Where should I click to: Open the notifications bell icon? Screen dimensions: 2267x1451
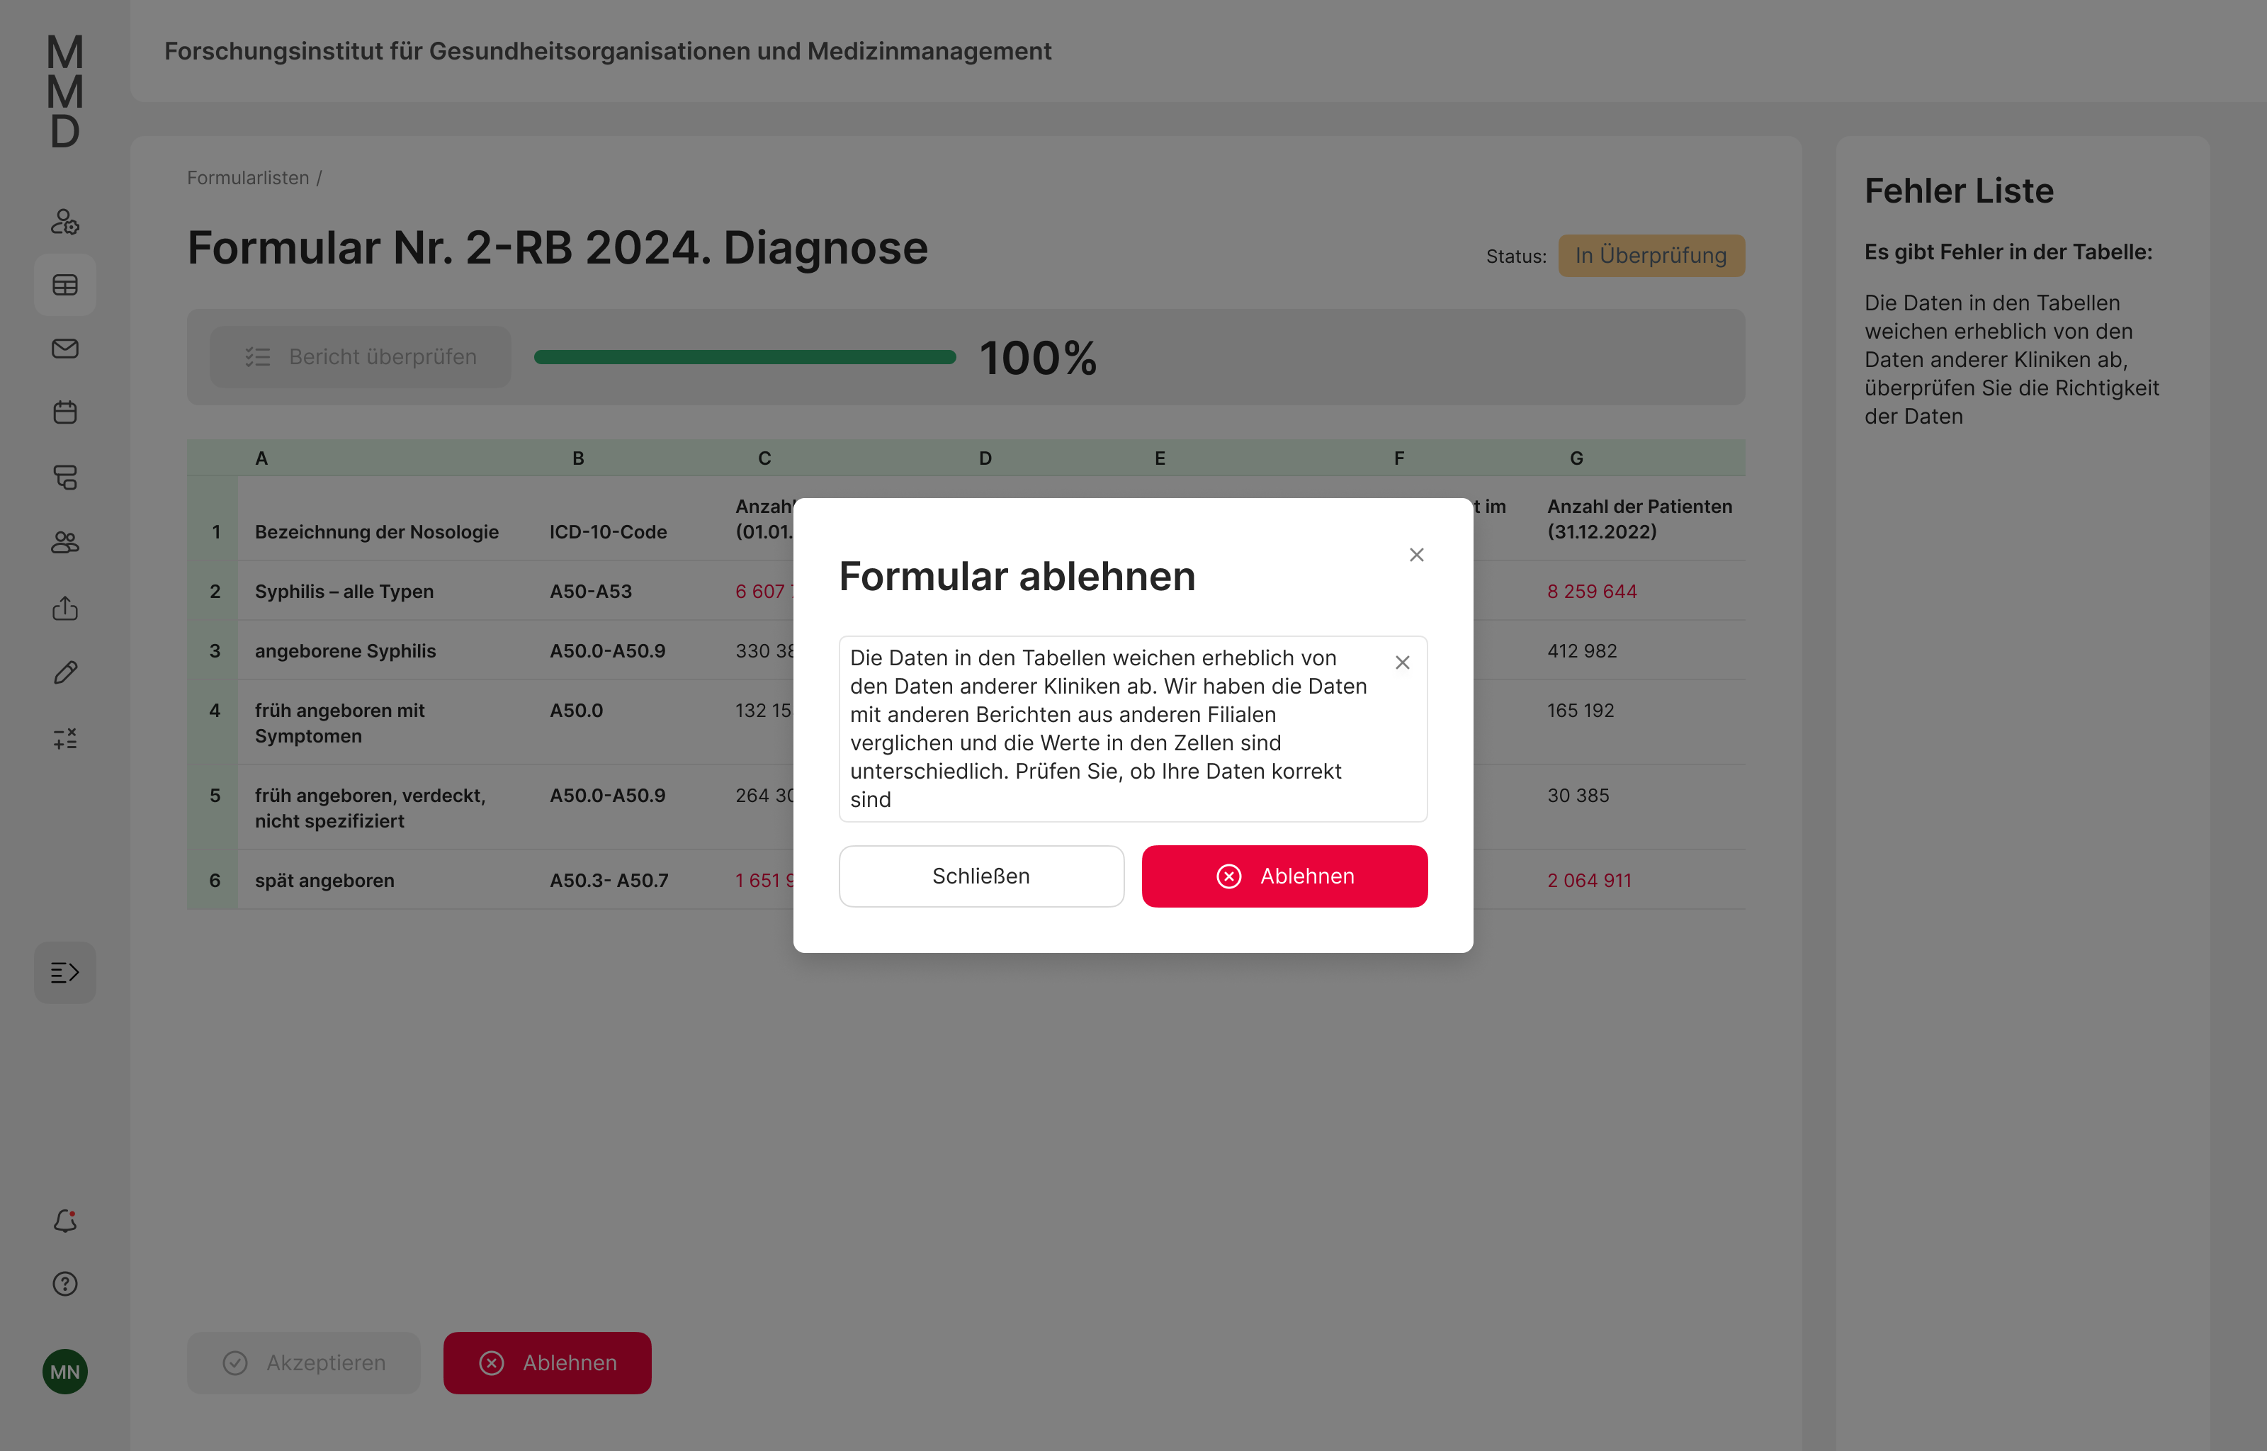65,1220
